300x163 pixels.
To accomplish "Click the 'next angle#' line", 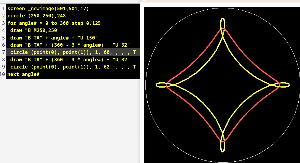I will (24, 74).
